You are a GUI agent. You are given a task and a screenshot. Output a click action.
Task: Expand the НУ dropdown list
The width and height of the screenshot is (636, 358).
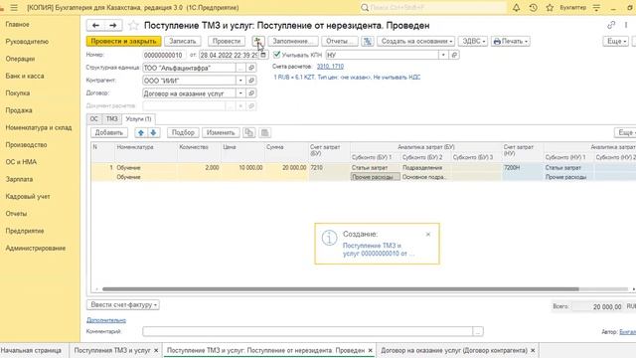point(443,55)
